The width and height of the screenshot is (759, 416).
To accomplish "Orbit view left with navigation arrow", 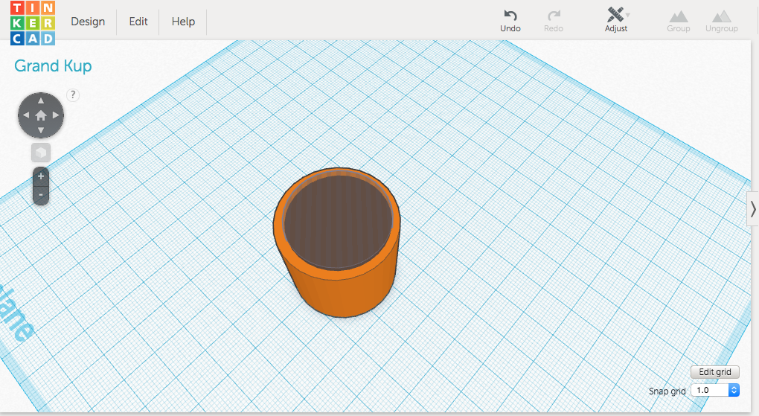I will (26, 115).
